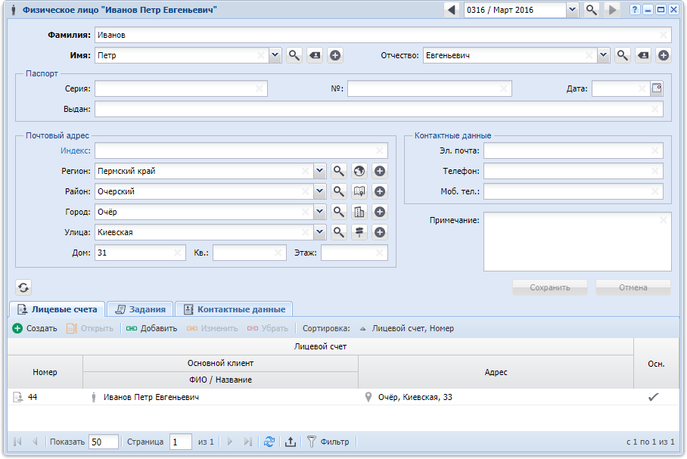
Task: Focus the Показать page size field
Action: tap(104, 442)
